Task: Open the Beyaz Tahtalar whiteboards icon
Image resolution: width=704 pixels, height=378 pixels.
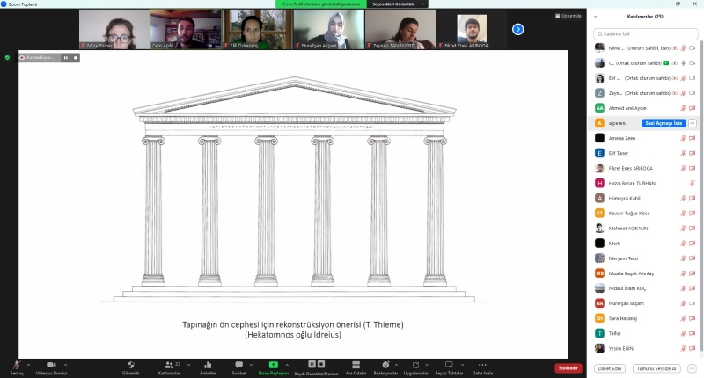Action: (448, 365)
